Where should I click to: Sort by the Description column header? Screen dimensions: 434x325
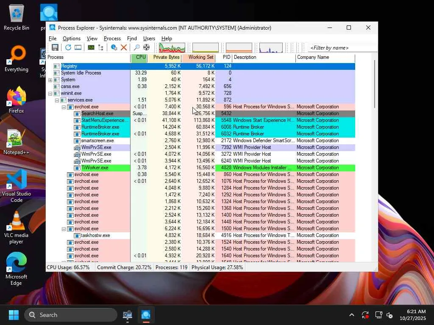(x=264, y=58)
